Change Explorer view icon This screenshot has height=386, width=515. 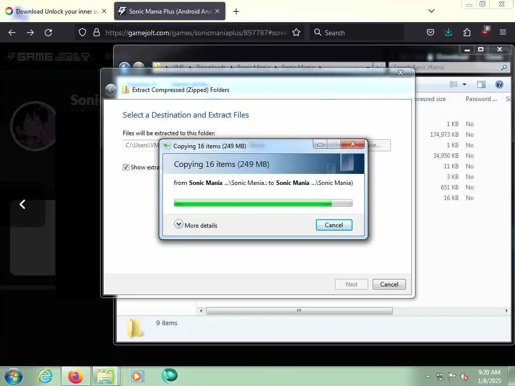pos(454,84)
